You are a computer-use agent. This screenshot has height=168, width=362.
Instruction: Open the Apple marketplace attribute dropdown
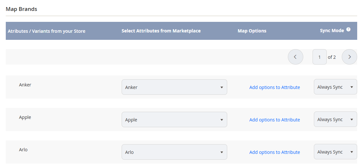174,119
